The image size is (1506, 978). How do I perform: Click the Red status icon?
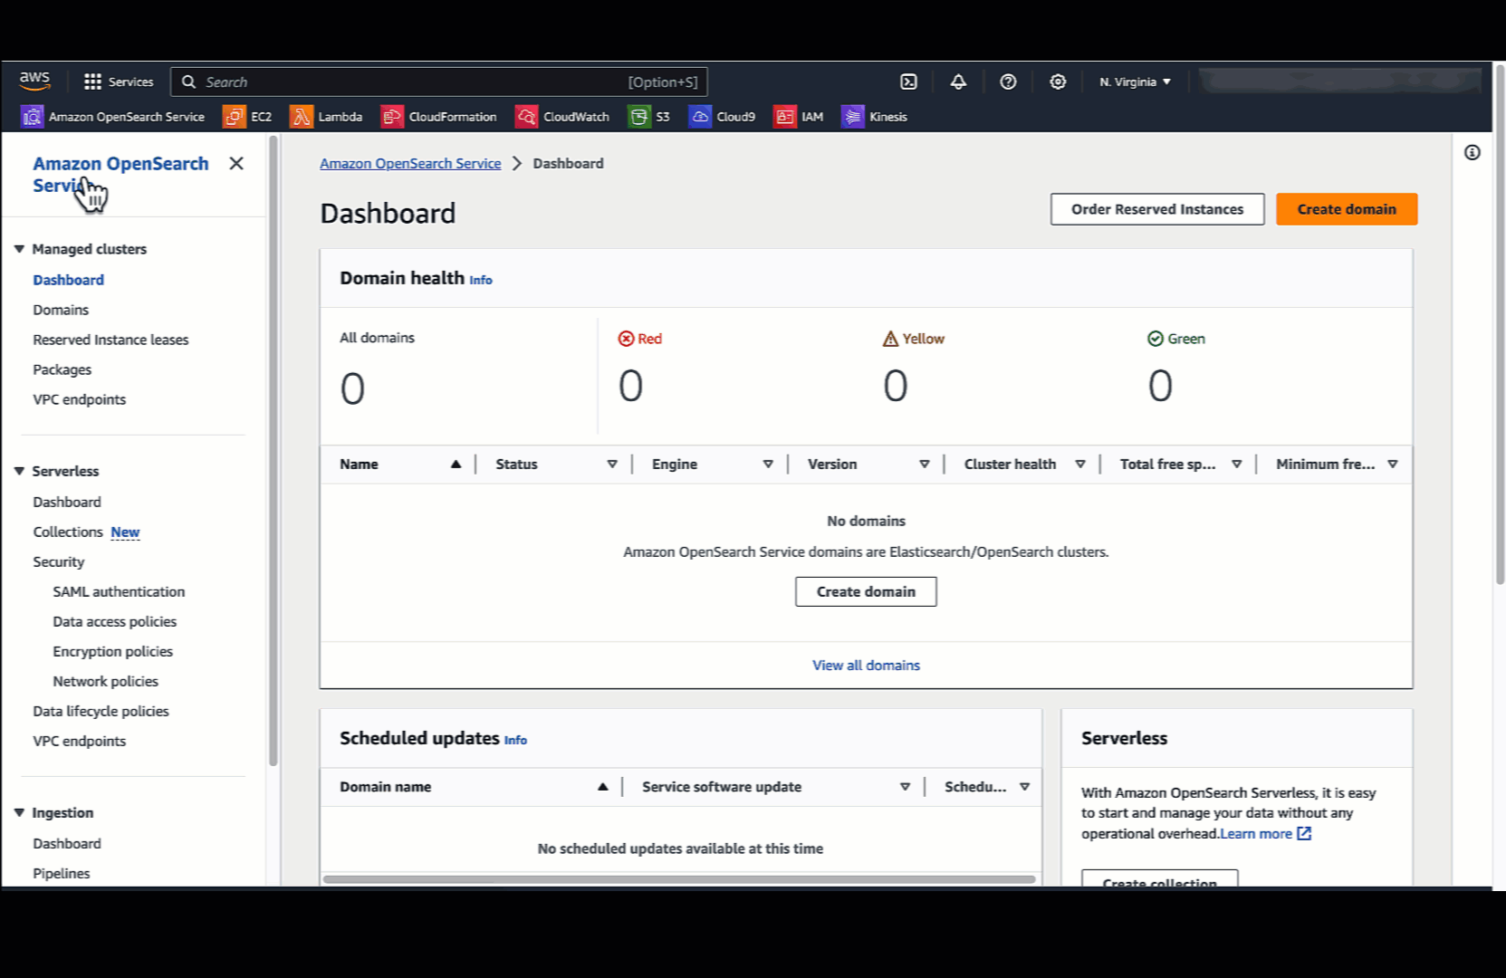(626, 339)
